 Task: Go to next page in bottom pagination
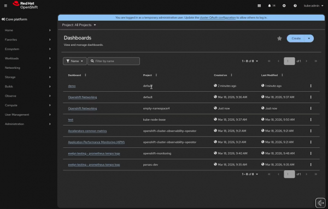tap(307, 174)
